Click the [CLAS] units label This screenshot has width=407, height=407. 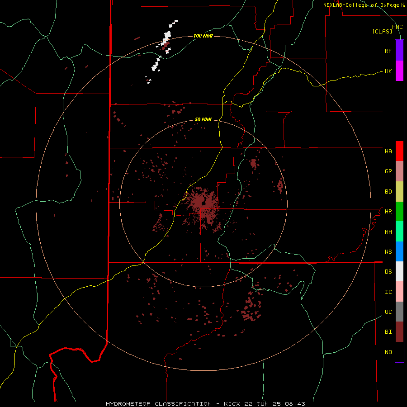[x=382, y=31]
